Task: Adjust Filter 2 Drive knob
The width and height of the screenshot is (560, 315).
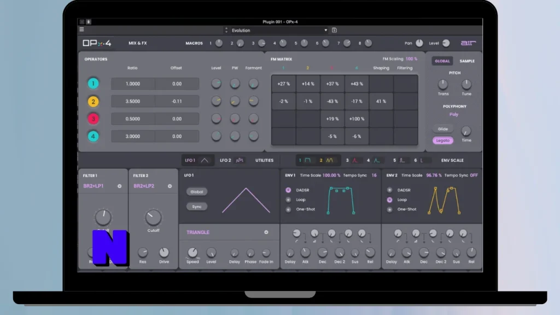Action: (x=164, y=253)
